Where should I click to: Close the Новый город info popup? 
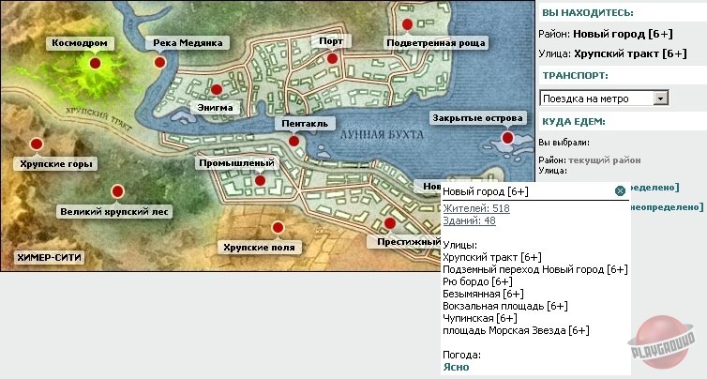click(620, 191)
